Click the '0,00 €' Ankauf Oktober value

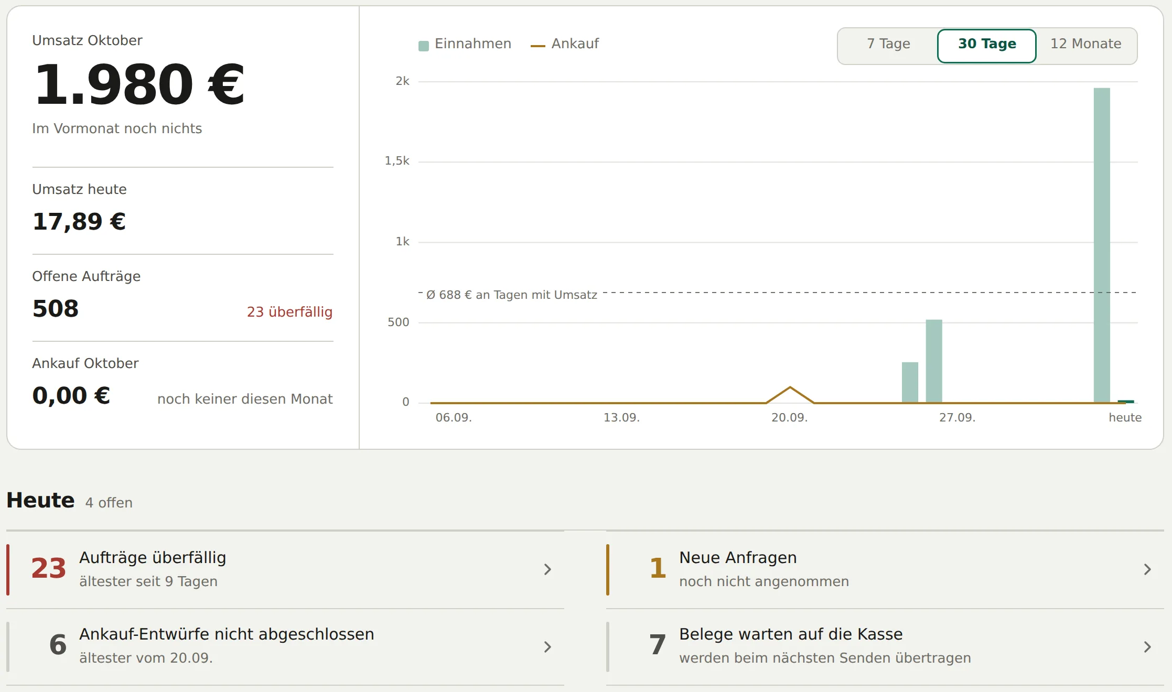(71, 395)
